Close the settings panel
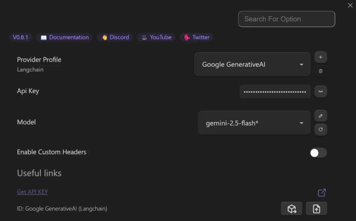356x221 pixels. (x=350, y=5)
